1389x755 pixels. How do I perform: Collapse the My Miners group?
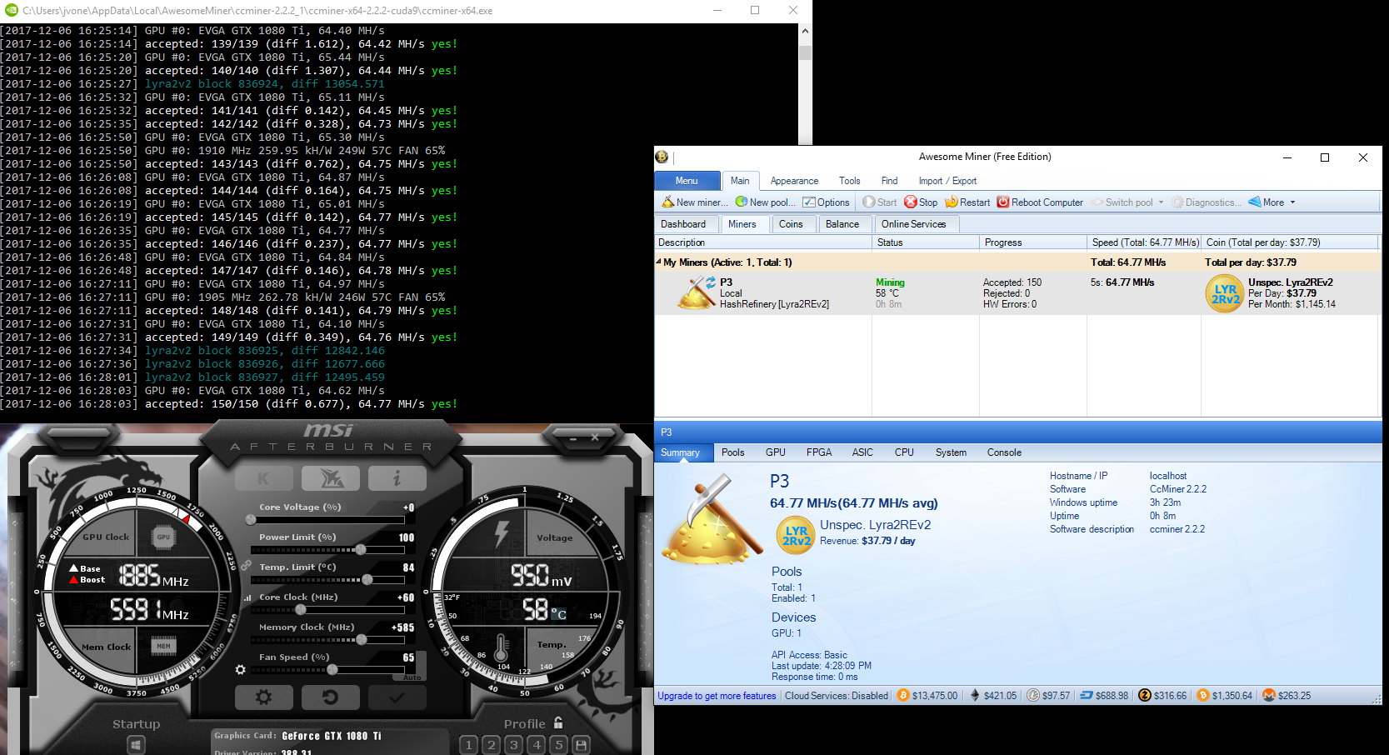pos(658,262)
